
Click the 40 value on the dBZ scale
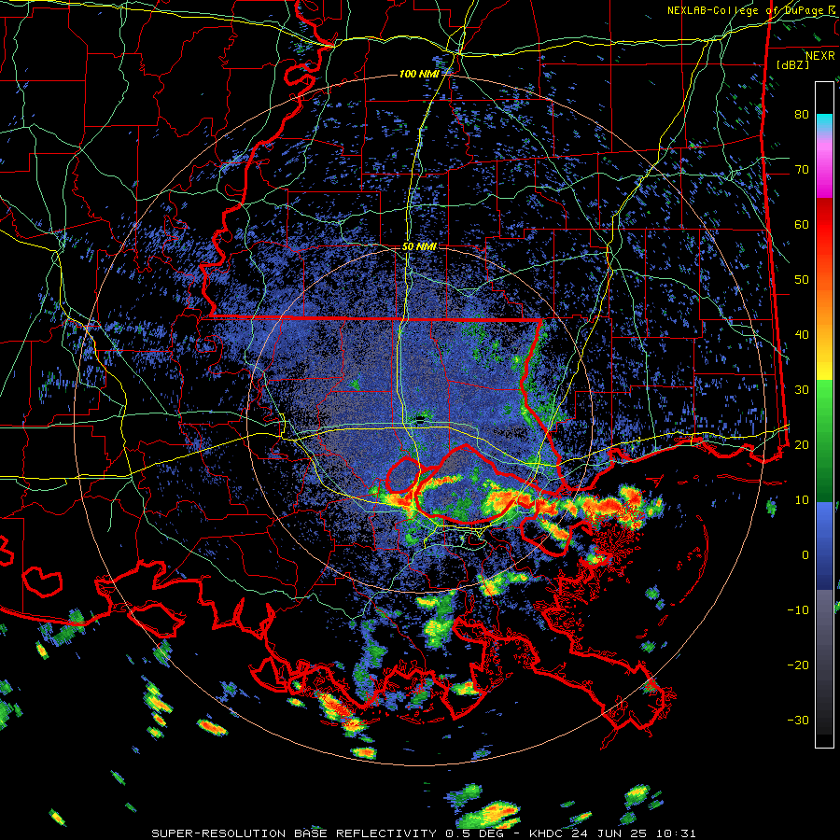(802, 335)
